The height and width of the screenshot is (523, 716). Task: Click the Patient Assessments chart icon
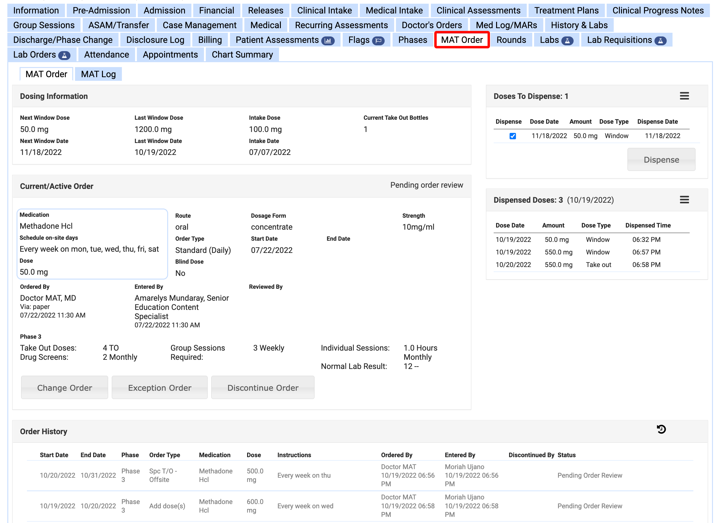pos(328,40)
